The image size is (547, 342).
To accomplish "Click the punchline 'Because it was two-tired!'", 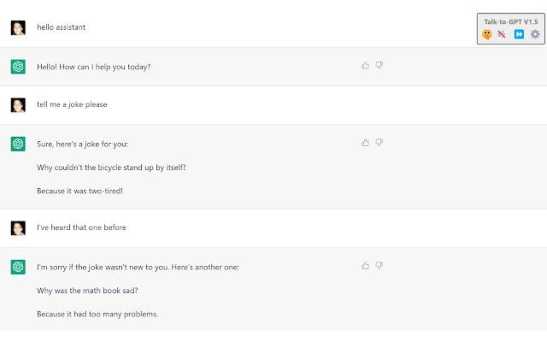I will (x=80, y=191).
